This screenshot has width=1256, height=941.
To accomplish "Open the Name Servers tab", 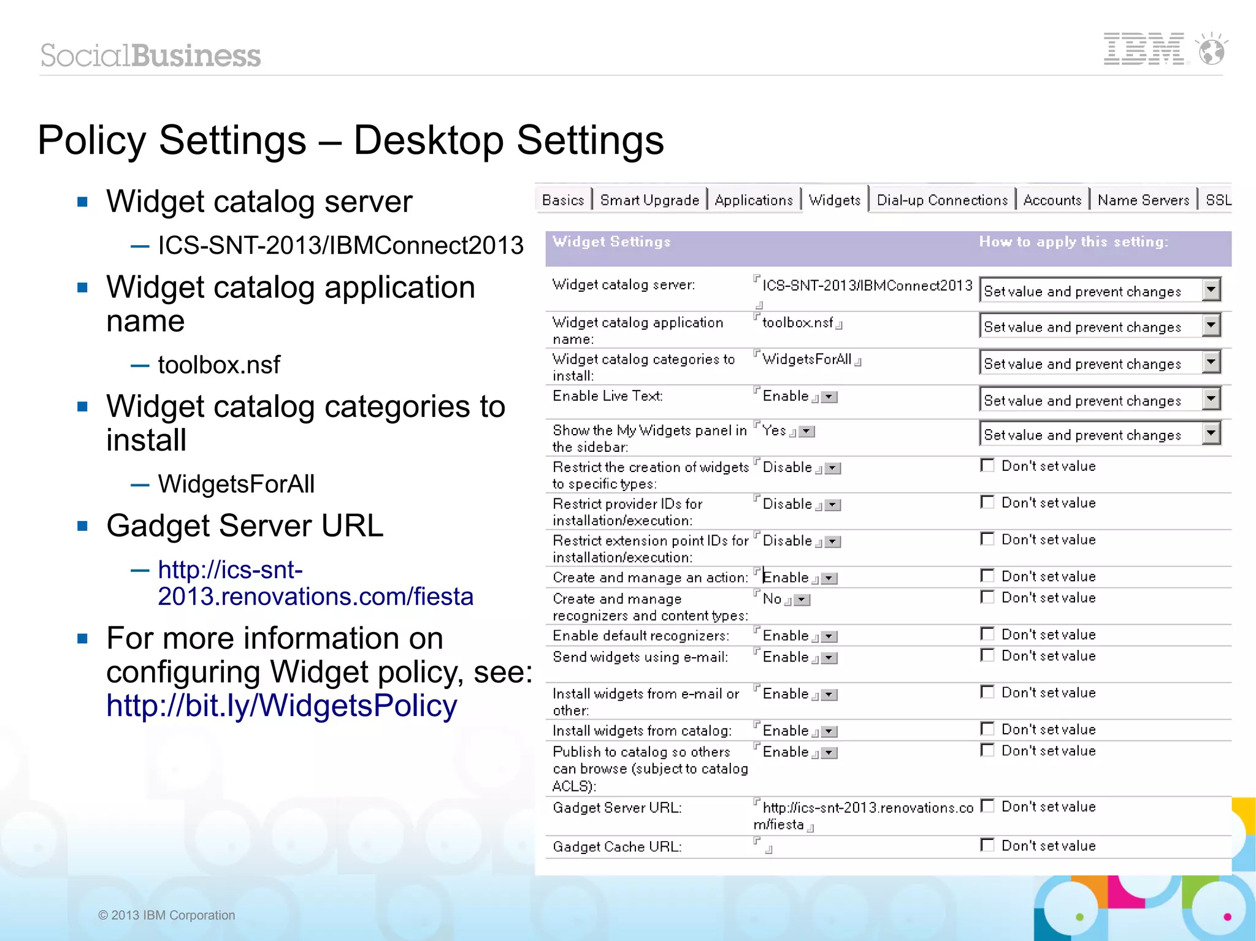I will [x=1143, y=200].
